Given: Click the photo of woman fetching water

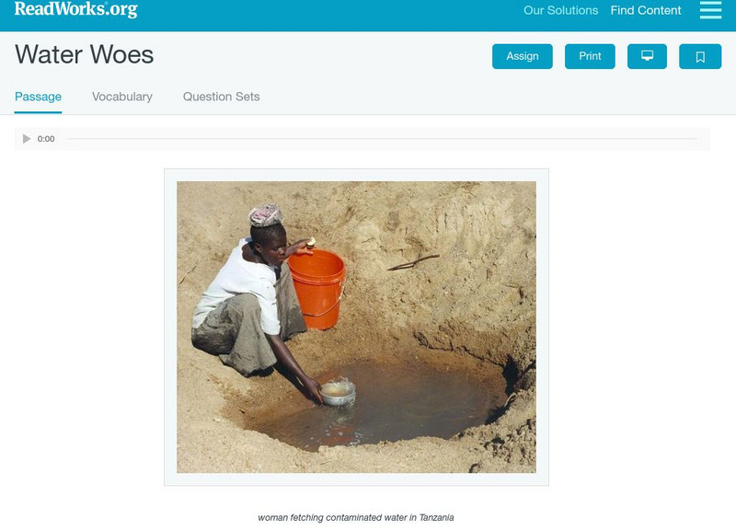Looking at the screenshot, I should 356,327.
